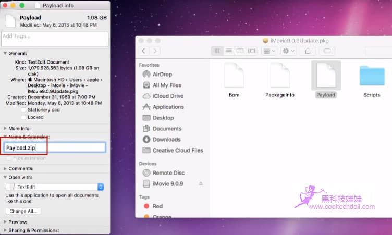Open Downloads in the sidebar

coord(166,140)
